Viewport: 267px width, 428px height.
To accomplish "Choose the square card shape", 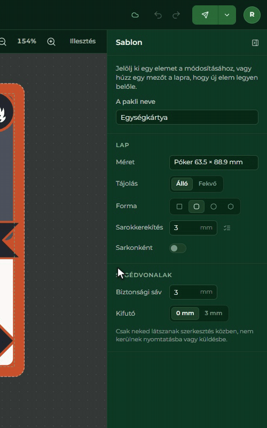I will [x=179, y=207].
